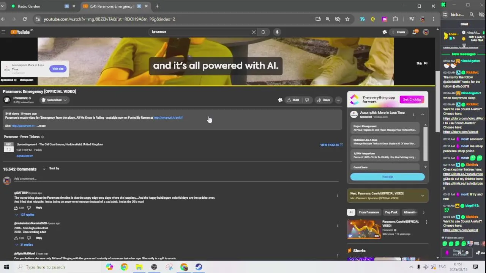Image resolution: width=486 pixels, height=273 pixels.
Task: Open the 7TV extension icon
Action: [363, 19]
